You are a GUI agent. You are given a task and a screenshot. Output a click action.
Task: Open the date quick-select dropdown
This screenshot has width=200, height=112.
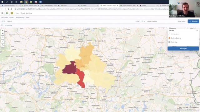143,21
